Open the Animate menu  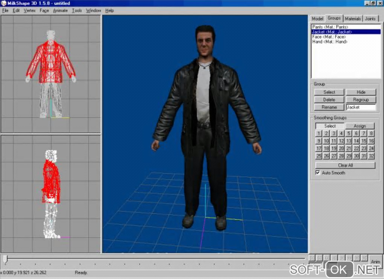[60, 11]
